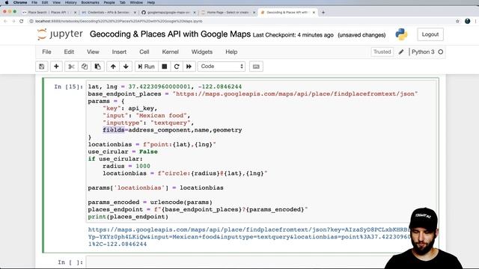Viewport: 479px width, 269px height.
Task: Click the printed googleapis output URL
Action: [249, 237]
